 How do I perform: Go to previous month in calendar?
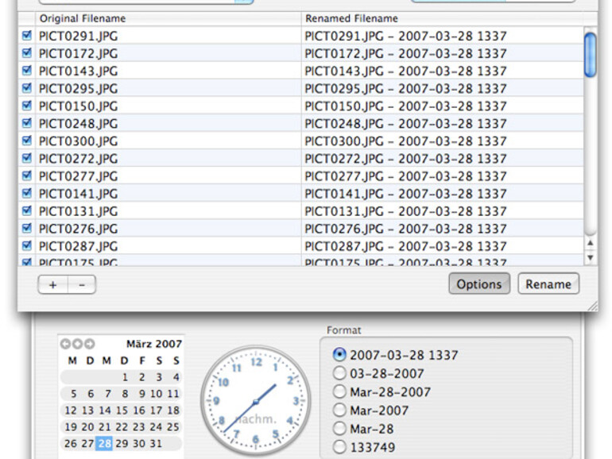click(x=65, y=344)
